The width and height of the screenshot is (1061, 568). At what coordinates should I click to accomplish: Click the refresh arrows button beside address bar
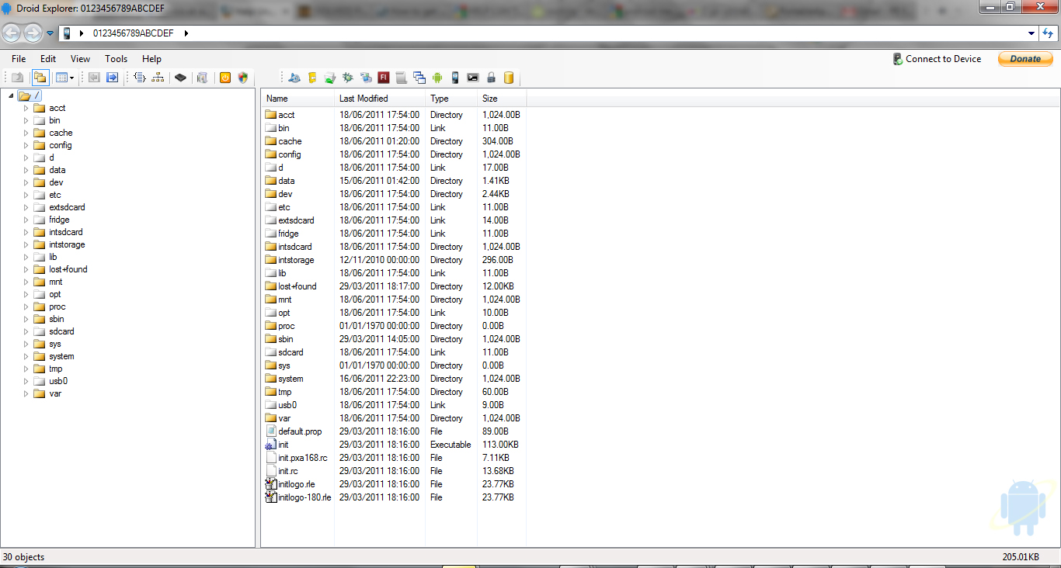tap(1049, 33)
